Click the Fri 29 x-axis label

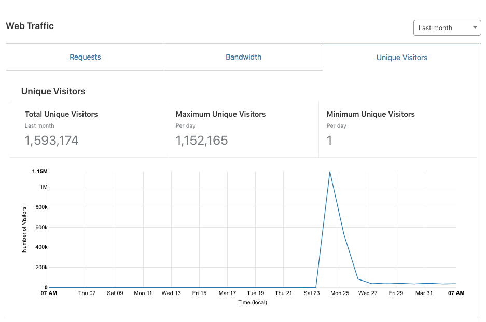pos(396,293)
